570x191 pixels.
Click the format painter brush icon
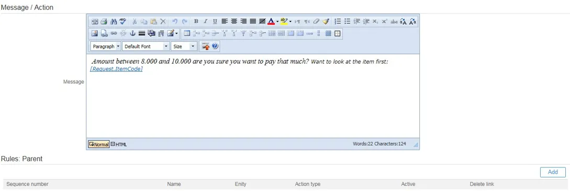coord(326,21)
